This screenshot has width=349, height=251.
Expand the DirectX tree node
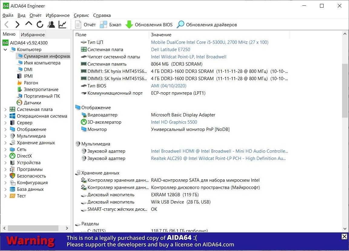[x=5, y=156]
